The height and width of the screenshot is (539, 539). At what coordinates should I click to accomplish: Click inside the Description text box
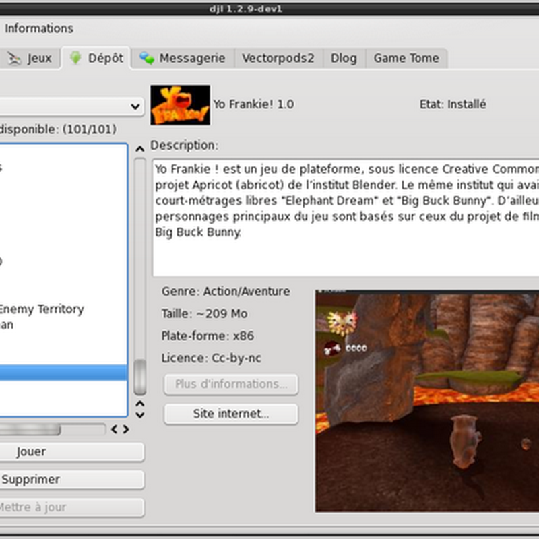(346, 218)
